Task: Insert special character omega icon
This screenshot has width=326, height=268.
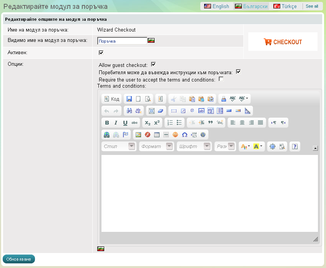Action: click(x=185, y=135)
